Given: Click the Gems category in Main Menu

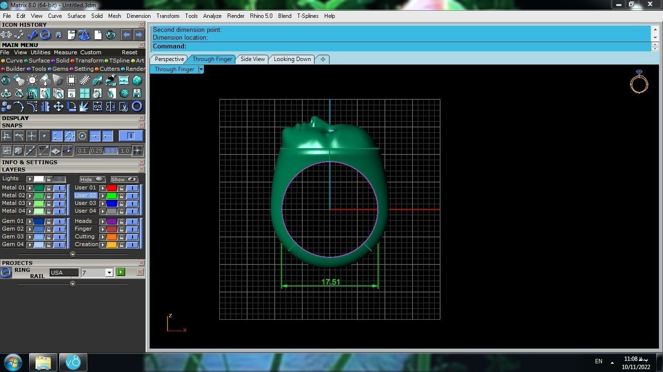Looking at the screenshot, I should point(58,69).
